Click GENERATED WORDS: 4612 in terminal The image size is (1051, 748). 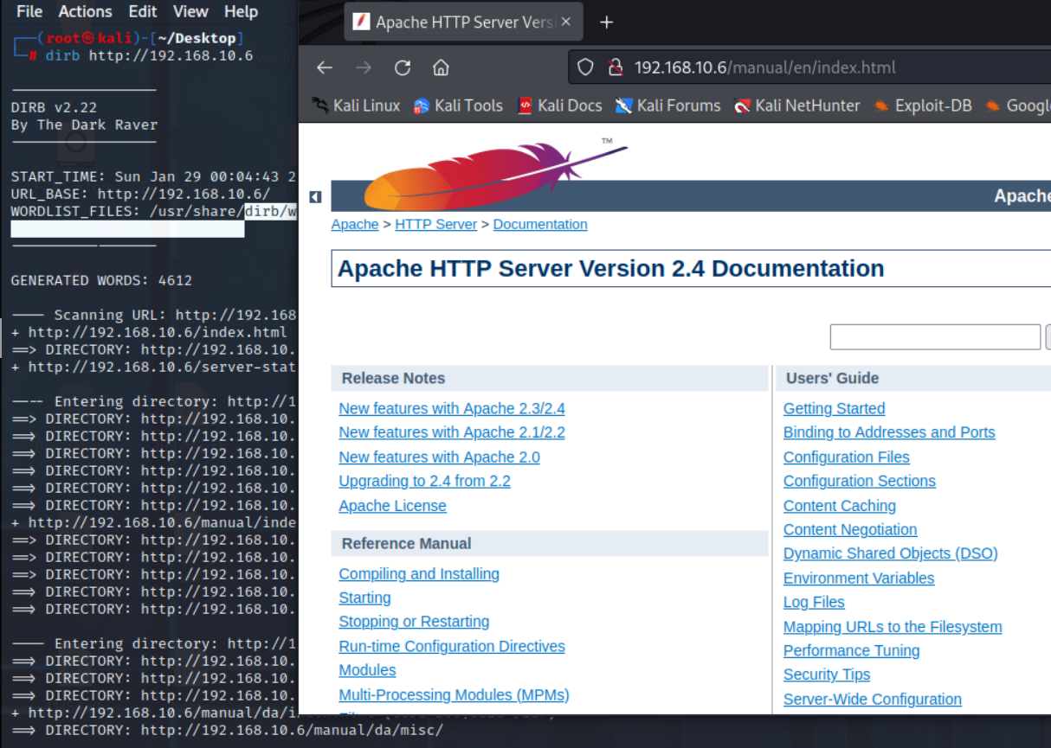coord(101,280)
